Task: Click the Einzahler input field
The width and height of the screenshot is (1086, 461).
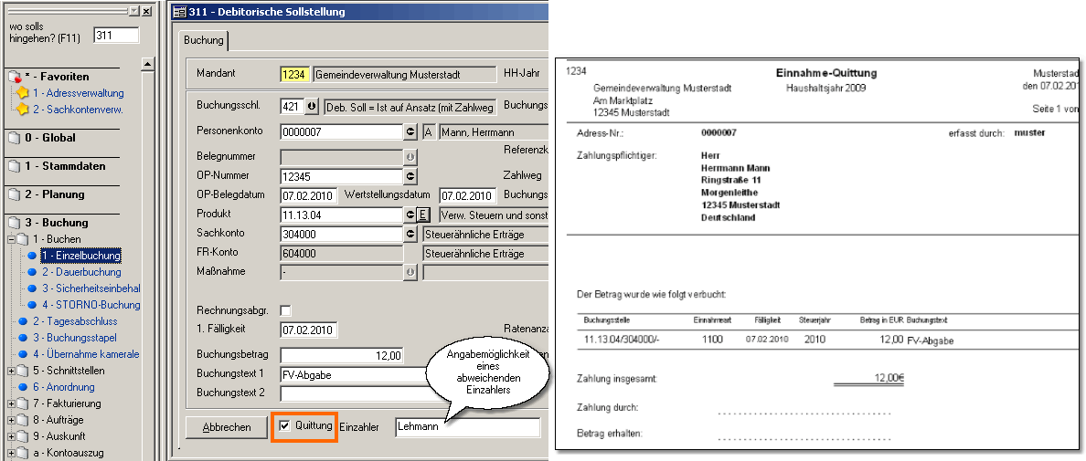Action: click(x=466, y=427)
